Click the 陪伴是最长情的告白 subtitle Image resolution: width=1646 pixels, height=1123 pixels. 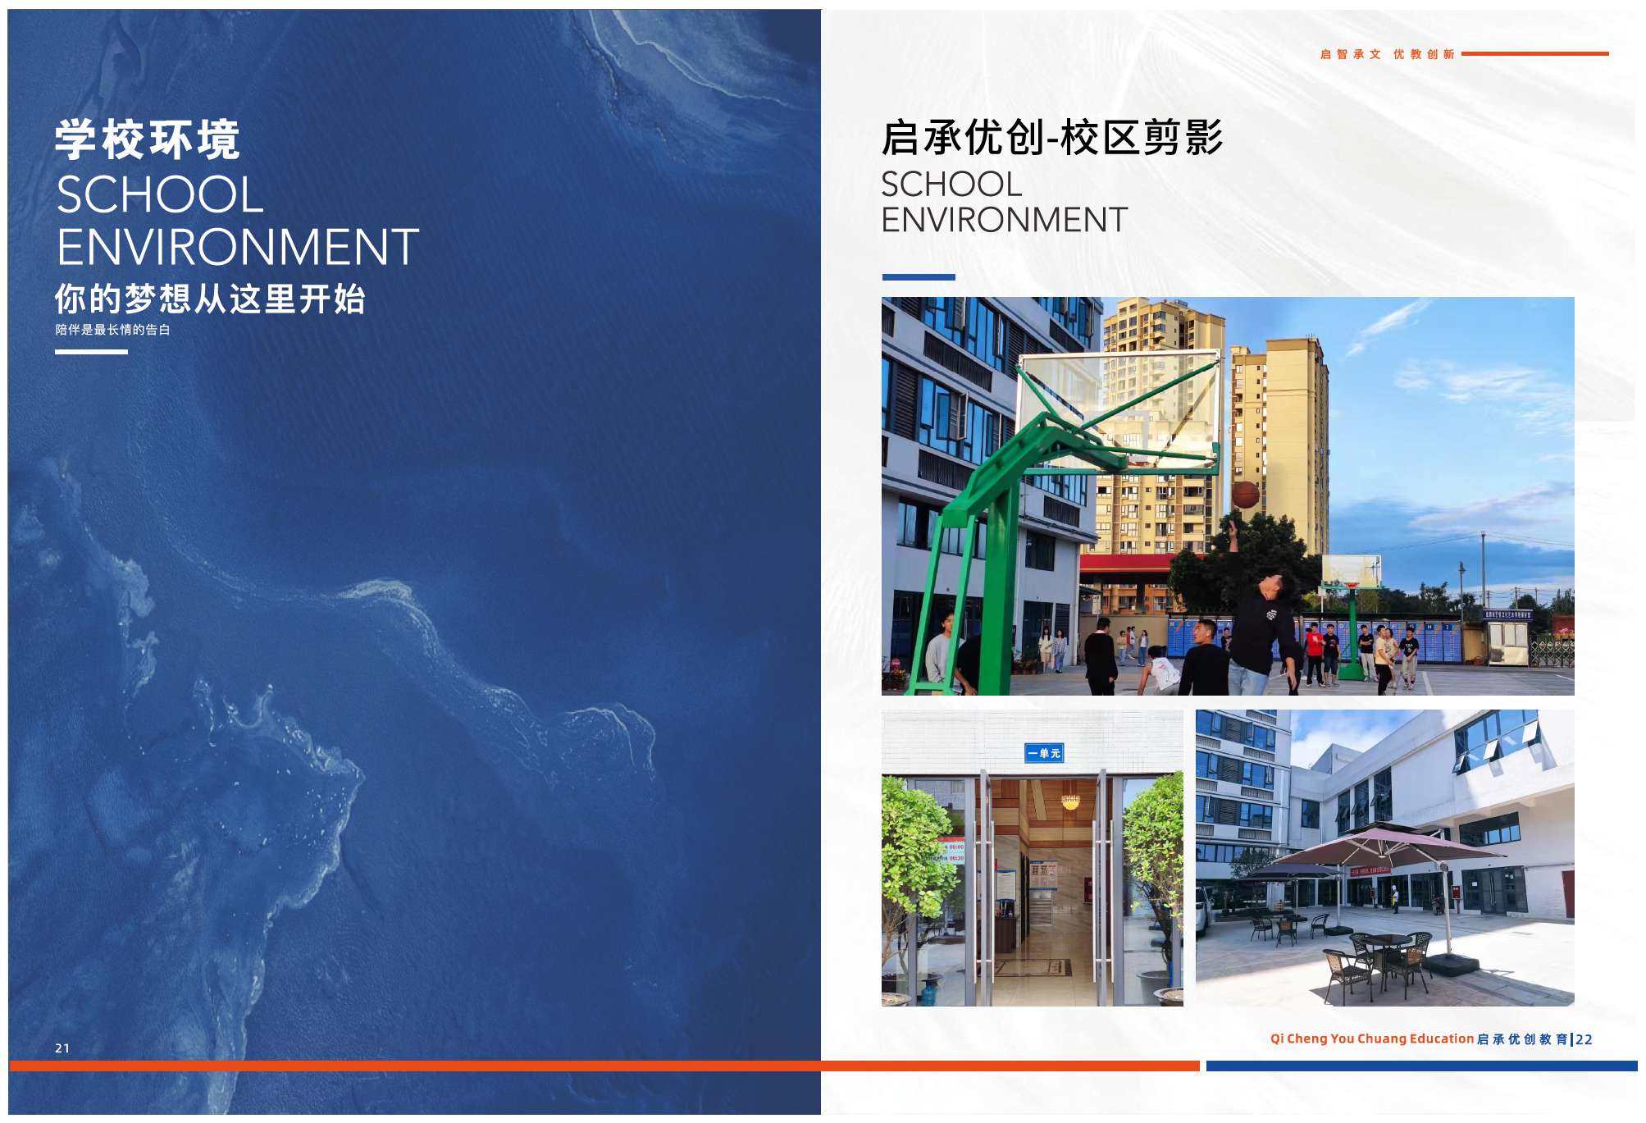tap(112, 330)
